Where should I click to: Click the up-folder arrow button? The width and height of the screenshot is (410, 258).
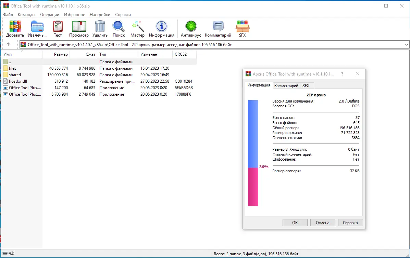[x=8, y=44]
